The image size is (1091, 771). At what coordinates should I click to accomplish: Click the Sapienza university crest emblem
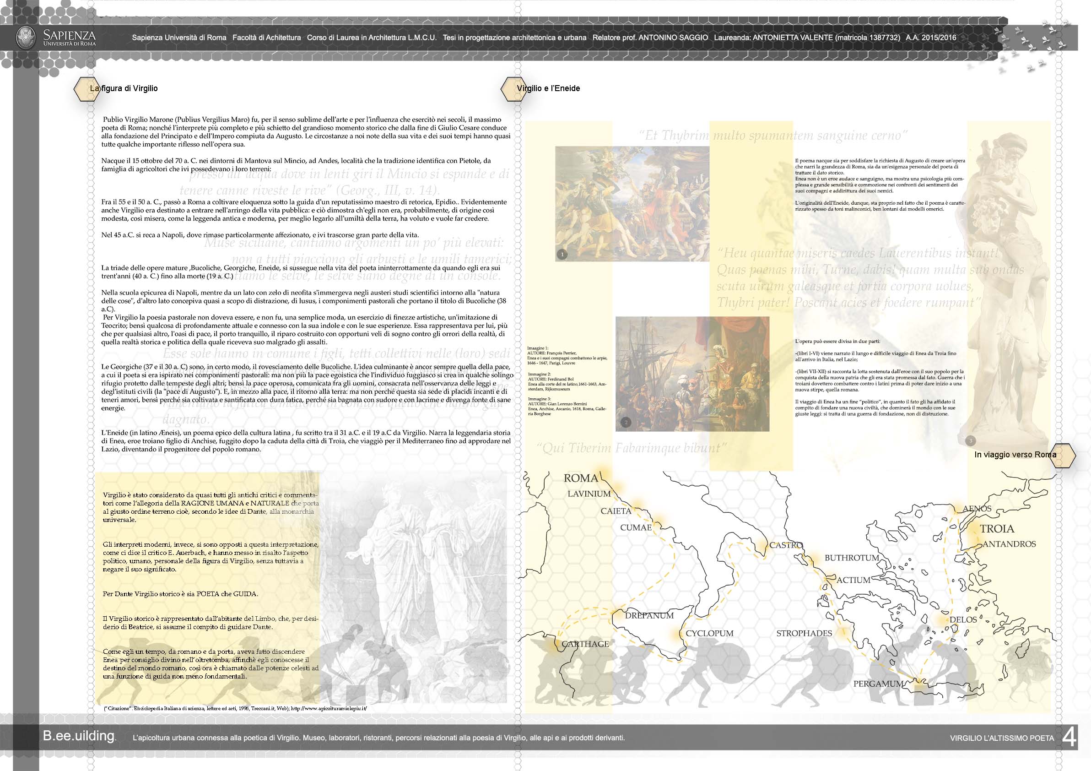(26, 38)
